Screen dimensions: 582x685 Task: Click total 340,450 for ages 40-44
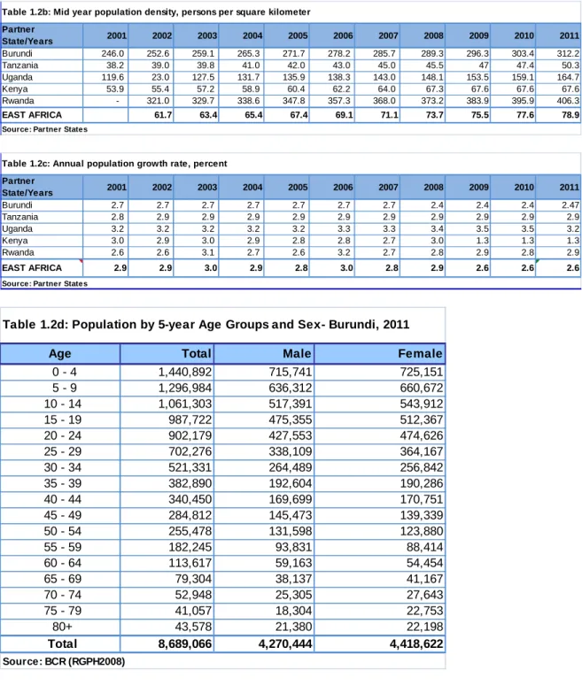click(190, 499)
